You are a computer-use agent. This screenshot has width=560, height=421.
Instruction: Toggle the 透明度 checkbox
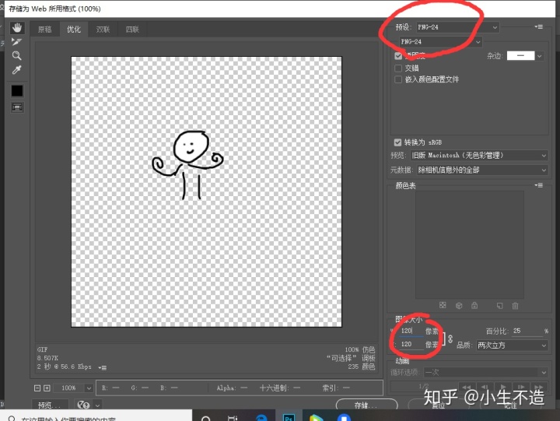(x=398, y=56)
